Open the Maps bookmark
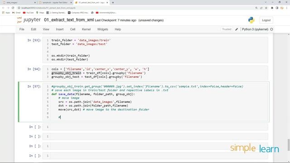Screen dimensions: 290x163 click(x=40, y=13)
